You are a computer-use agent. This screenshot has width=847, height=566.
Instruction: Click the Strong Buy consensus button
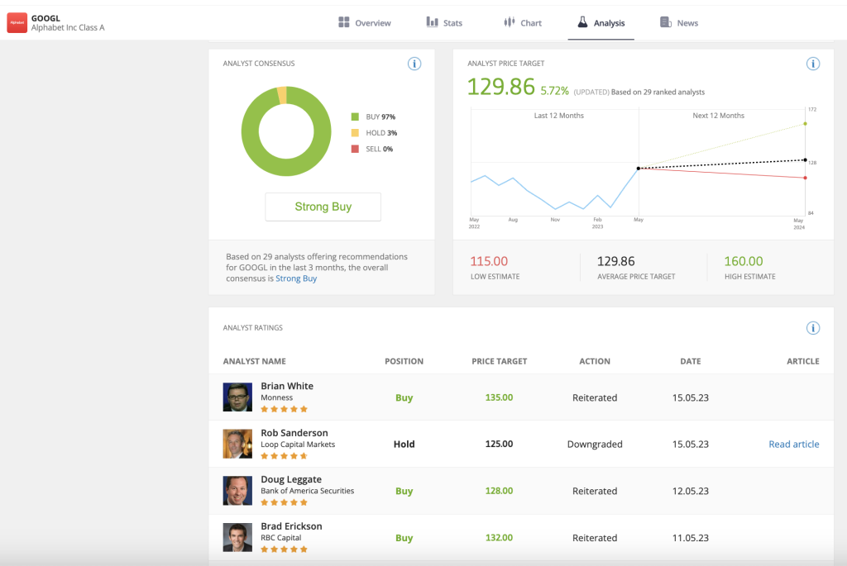pyautogui.click(x=323, y=207)
